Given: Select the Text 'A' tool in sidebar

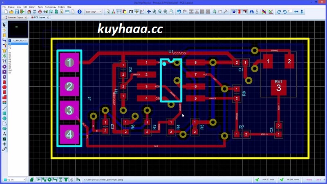Looking at the screenshot, I should 4,134.
